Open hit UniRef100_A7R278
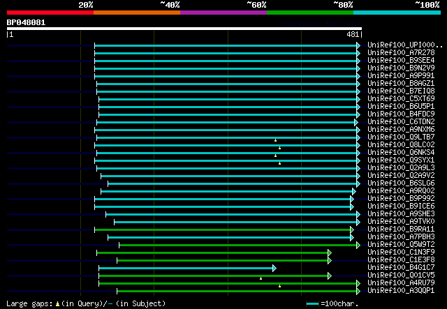 click(x=401, y=53)
